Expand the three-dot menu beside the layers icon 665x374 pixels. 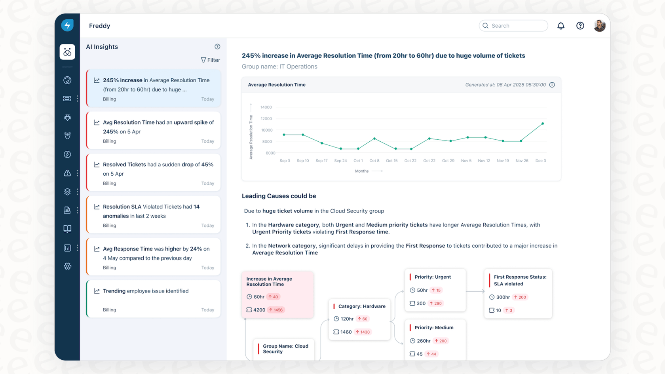pyautogui.click(x=77, y=192)
